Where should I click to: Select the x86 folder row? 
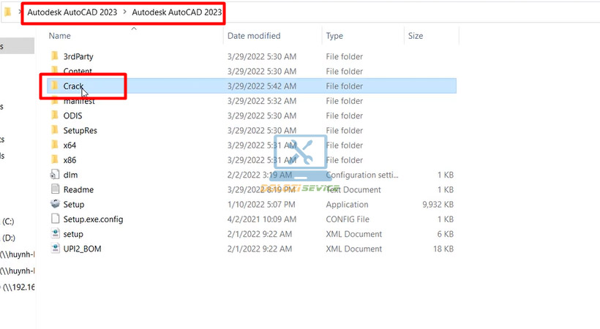(70, 160)
